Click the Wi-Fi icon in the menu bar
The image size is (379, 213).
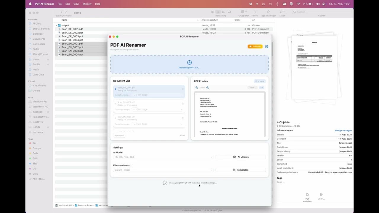[298, 4]
